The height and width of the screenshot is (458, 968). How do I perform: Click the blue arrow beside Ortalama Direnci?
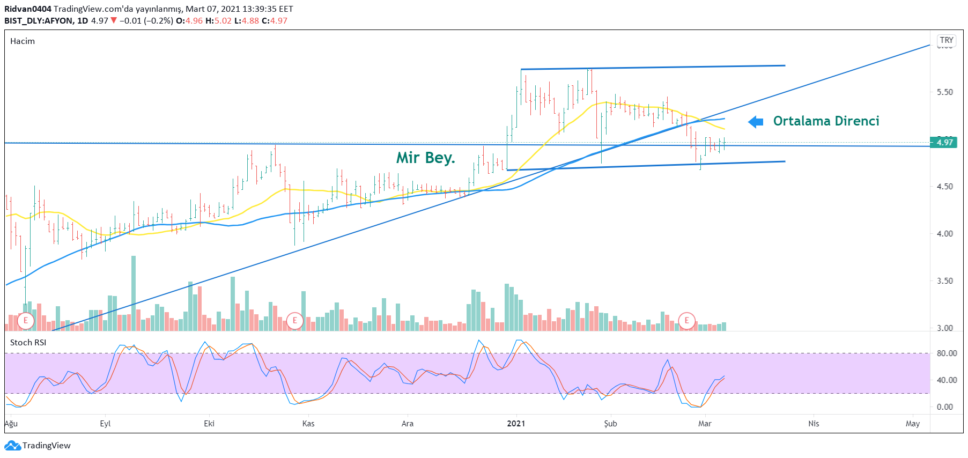[x=756, y=122]
